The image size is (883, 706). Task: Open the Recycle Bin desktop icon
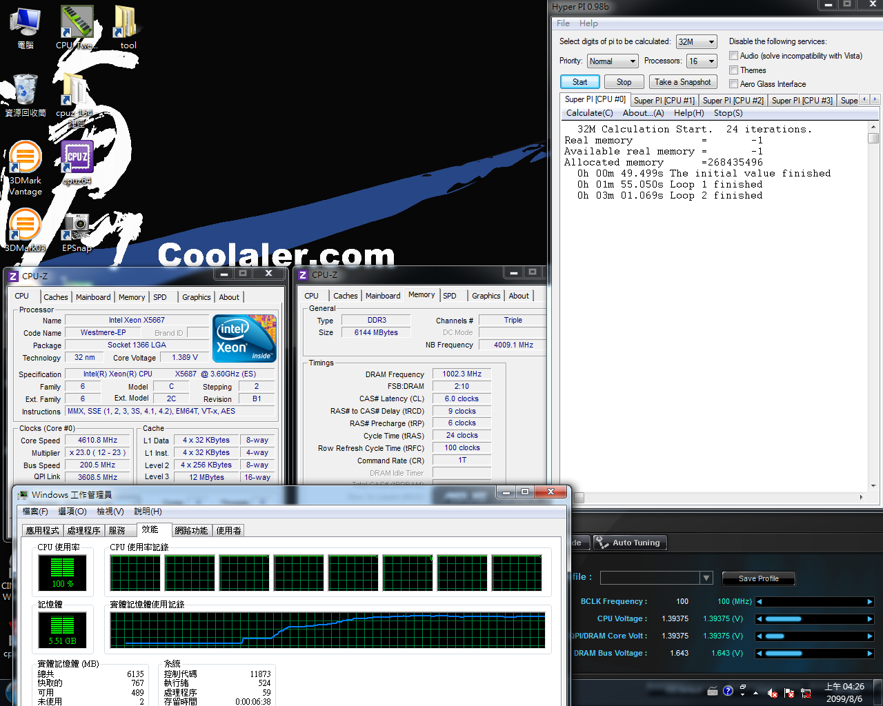click(x=26, y=91)
